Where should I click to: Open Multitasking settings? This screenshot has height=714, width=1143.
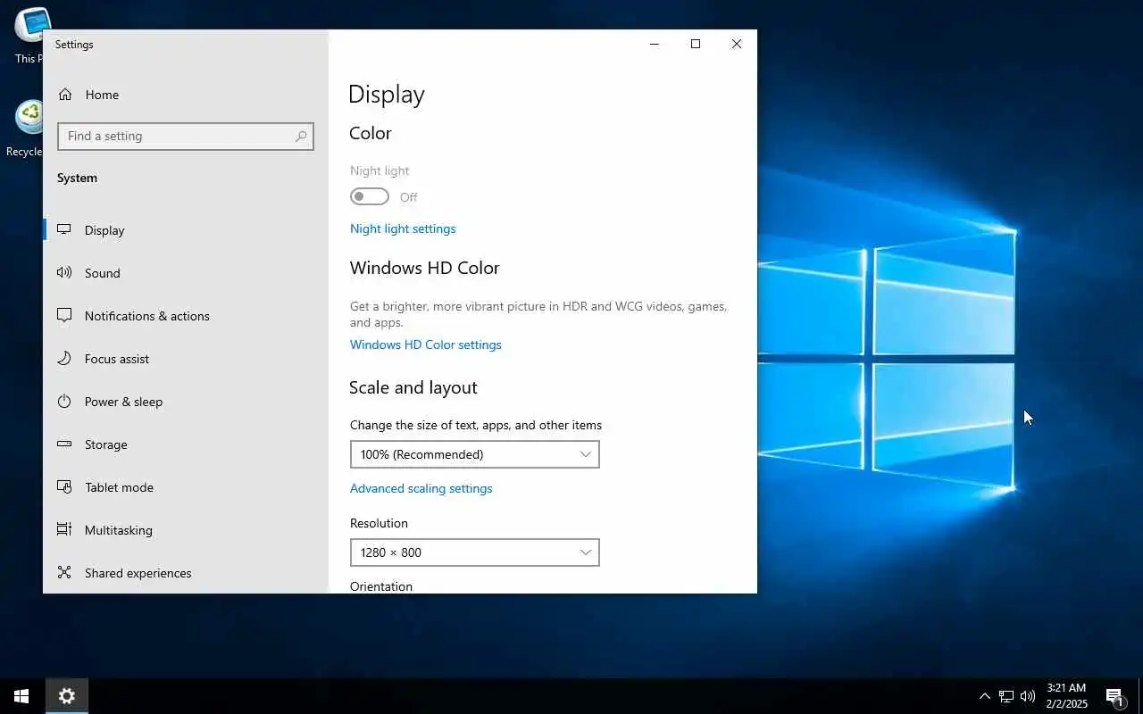[186, 530]
